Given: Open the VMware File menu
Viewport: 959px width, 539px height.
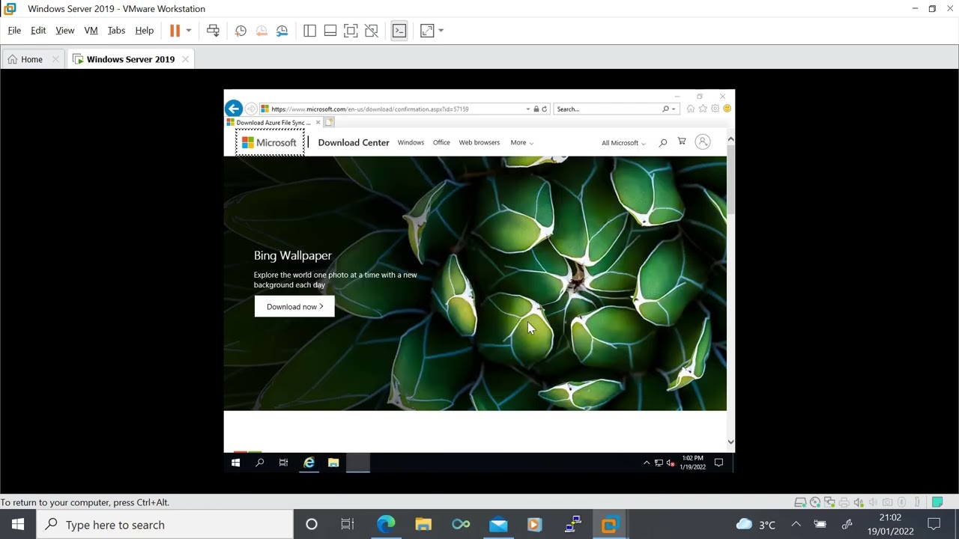Looking at the screenshot, I should click(x=14, y=31).
